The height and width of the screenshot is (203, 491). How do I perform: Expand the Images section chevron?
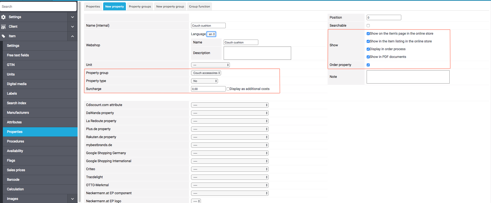pyautogui.click(x=72, y=199)
